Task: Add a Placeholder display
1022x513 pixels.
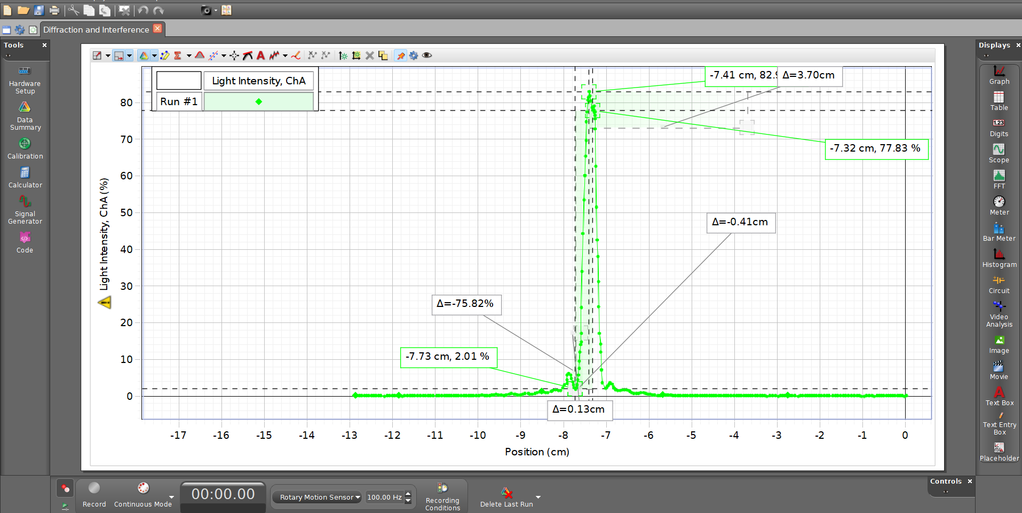Action: tap(999, 452)
